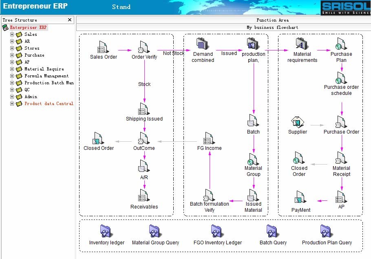Open the Issued Material icon

point(253,195)
